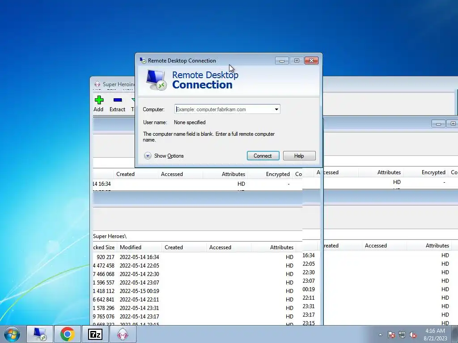
Task: Click the date 2022-05-14 23:07
Action: [140, 283]
